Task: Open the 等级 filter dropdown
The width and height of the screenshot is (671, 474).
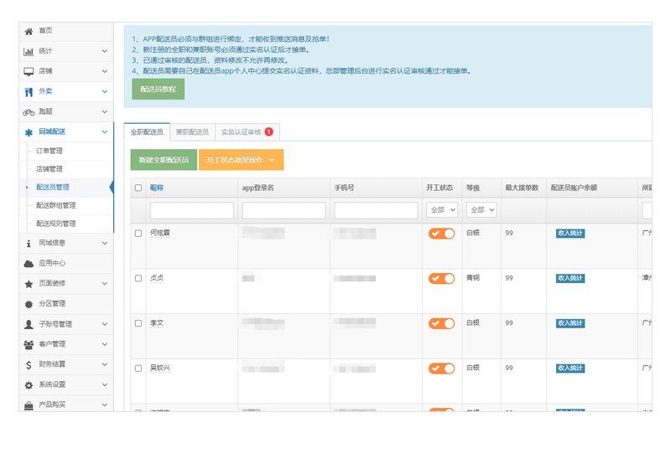Action: click(x=481, y=210)
